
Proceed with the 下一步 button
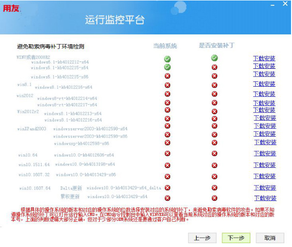[x=236, y=238]
